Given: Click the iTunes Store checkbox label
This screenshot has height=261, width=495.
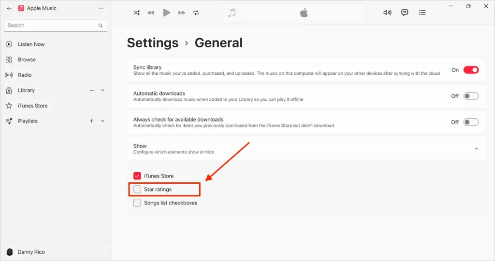Looking at the screenshot, I should pyautogui.click(x=159, y=176).
